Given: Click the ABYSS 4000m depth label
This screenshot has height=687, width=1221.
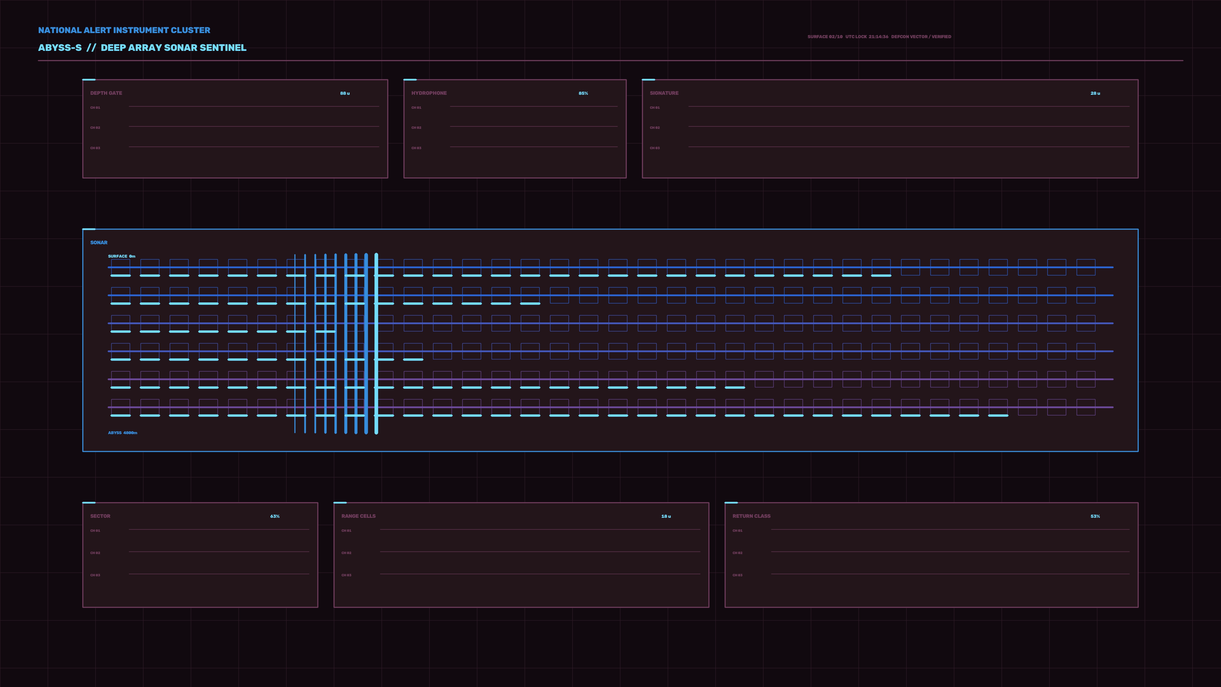Looking at the screenshot, I should point(123,433).
